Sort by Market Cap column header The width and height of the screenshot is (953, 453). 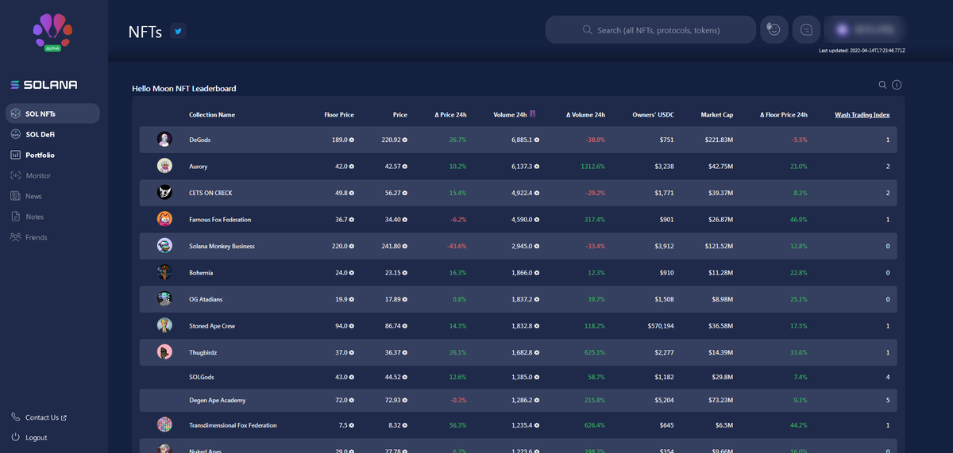point(716,115)
